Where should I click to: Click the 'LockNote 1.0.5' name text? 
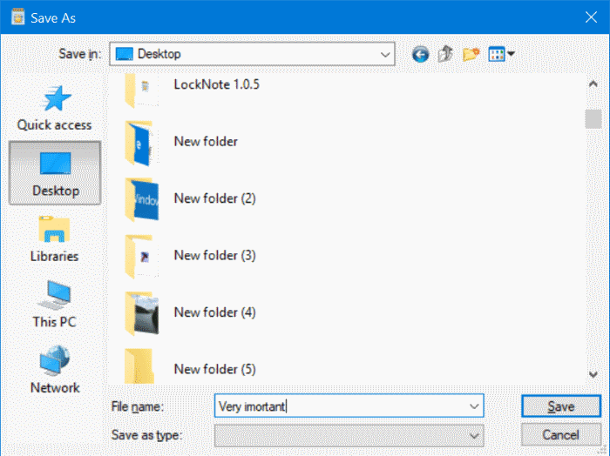tap(216, 84)
